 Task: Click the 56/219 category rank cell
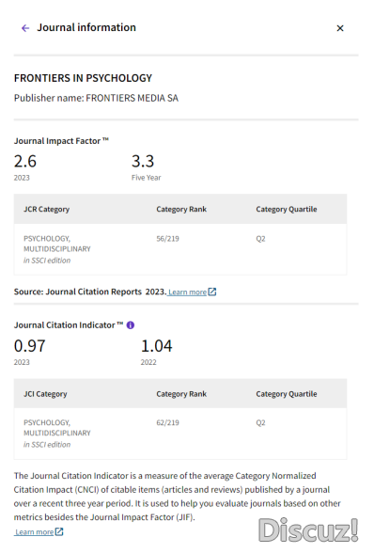click(x=168, y=239)
